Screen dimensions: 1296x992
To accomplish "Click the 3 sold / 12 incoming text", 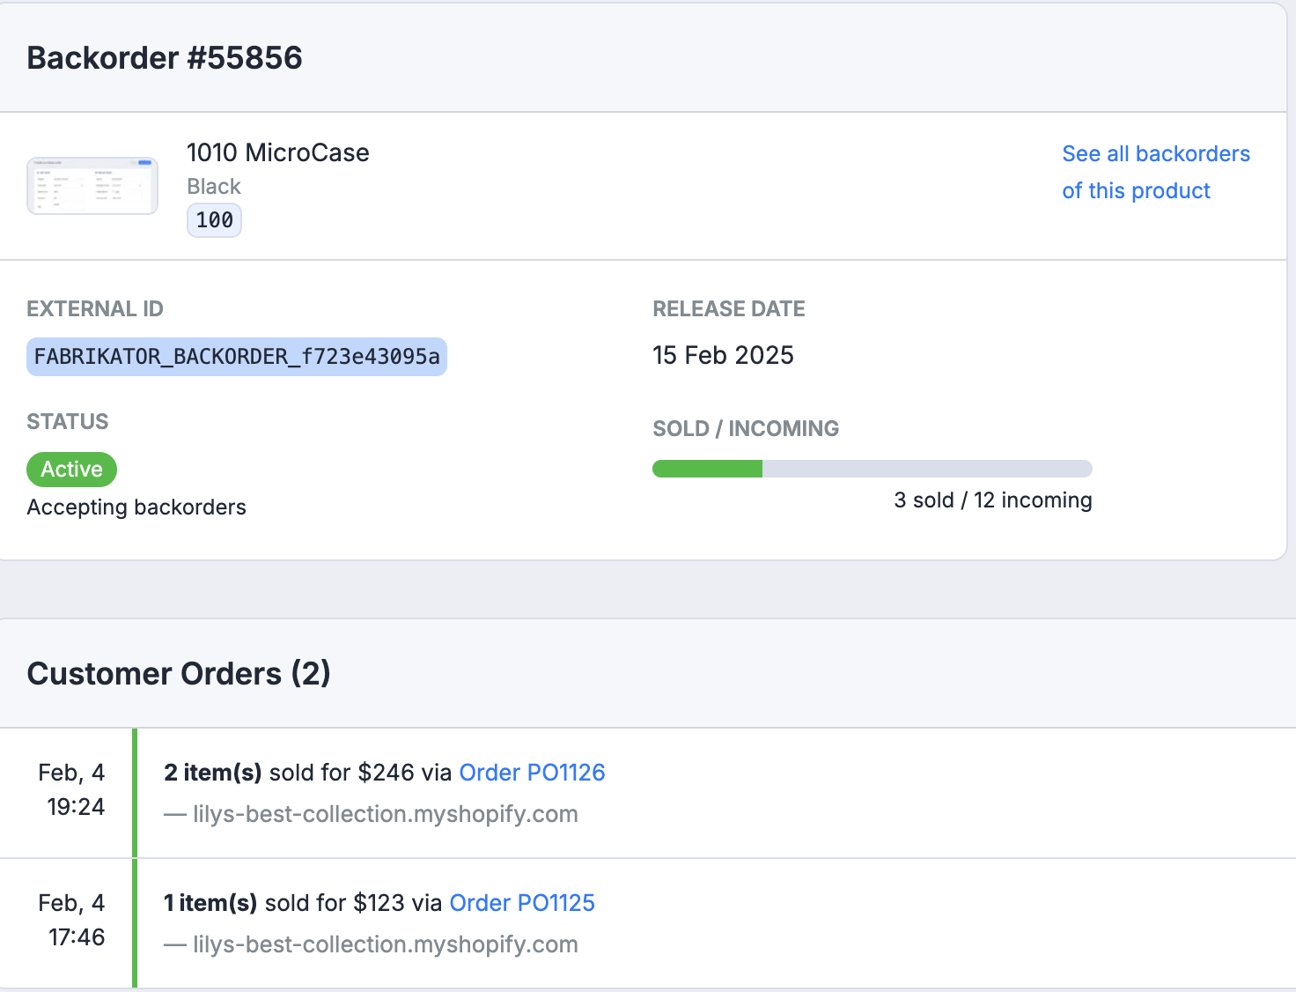I will tap(993, 500).
